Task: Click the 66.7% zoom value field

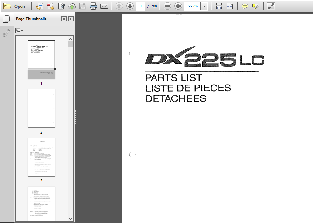Action: [193, 6]
